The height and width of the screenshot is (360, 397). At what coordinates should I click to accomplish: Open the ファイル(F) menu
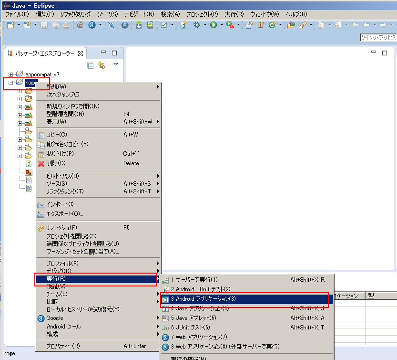pos(17,14)
